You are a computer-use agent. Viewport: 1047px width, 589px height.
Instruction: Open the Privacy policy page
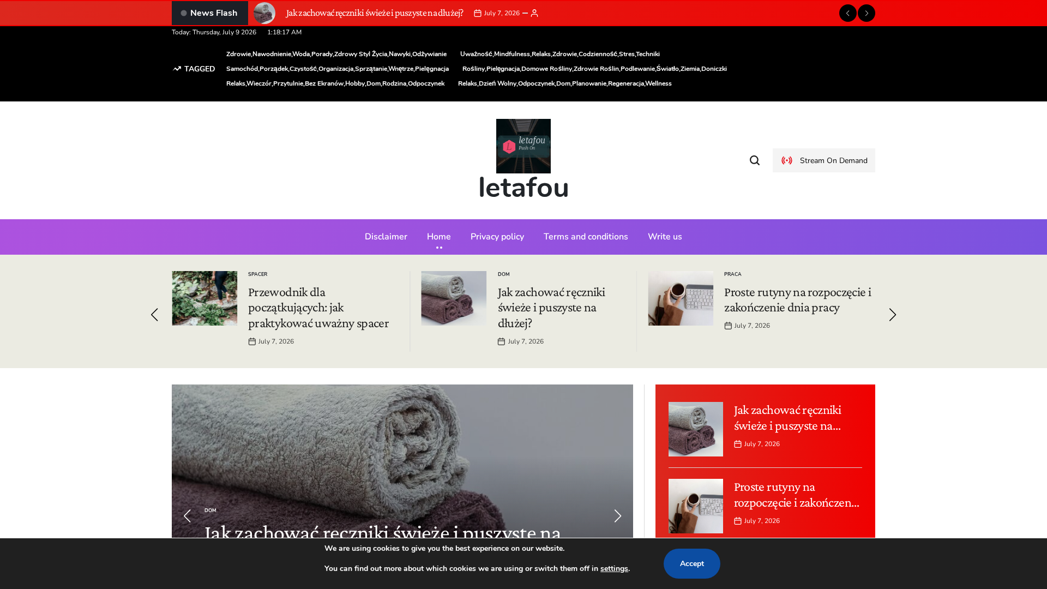[497, 237]
